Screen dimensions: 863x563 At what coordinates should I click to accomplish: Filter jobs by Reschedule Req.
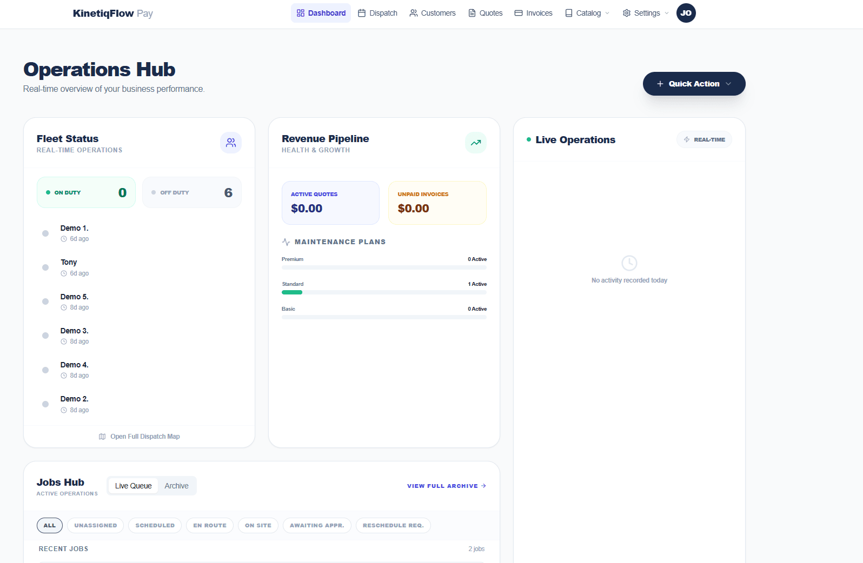(393, 525)
